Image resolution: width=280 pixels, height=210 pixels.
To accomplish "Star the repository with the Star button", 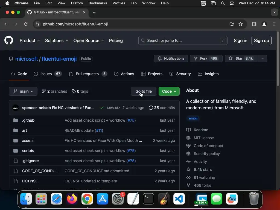I will pyautogui.click(x=241, y=59).
